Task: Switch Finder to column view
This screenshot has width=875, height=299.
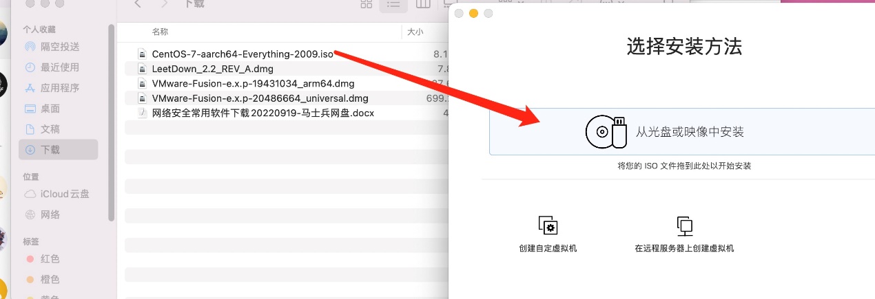Action: click(422, 5)
